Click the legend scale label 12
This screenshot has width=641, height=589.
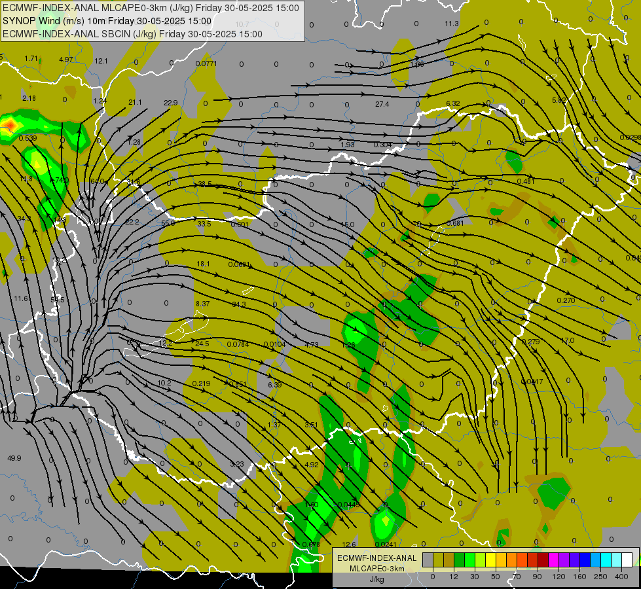tap(453, 577)
